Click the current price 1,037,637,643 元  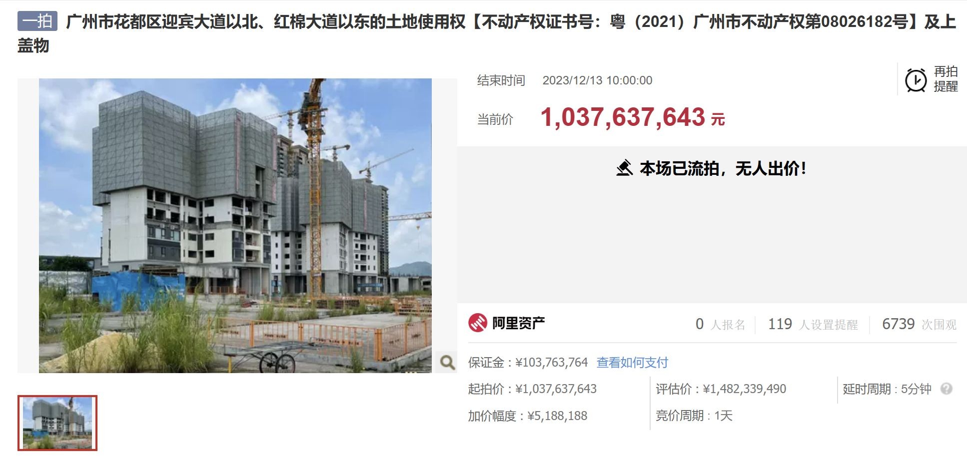click(633, 118)
